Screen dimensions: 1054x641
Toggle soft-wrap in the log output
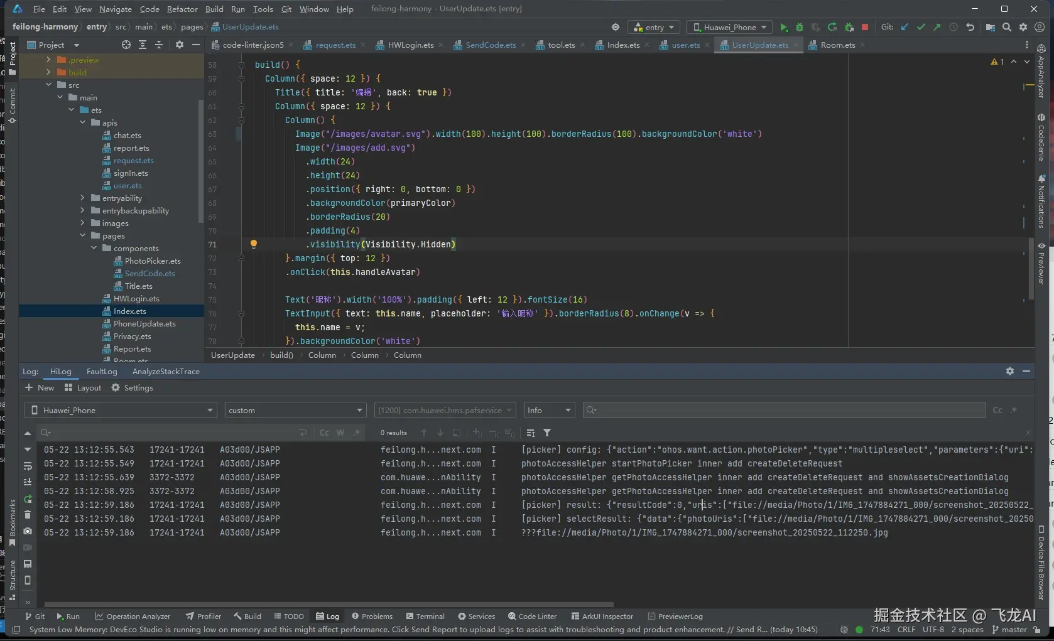tap(28, 466)
